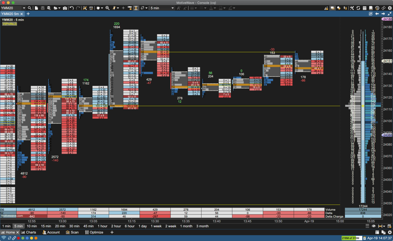
Task: Click the plus crosshair icon in toolbar
Action: click(x=123, y=8)
